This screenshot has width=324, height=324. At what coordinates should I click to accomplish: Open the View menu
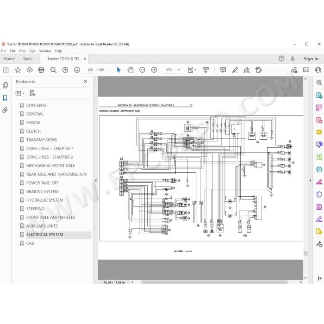click(22, 51)
